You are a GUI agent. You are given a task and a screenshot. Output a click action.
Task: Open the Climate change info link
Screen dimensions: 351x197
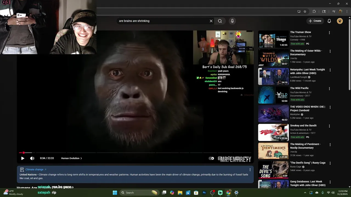36,170
